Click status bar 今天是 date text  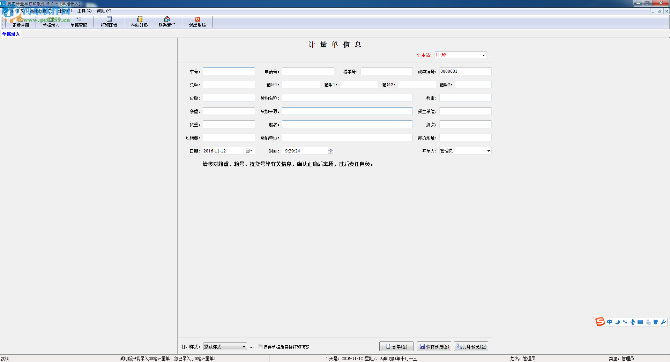371,359
